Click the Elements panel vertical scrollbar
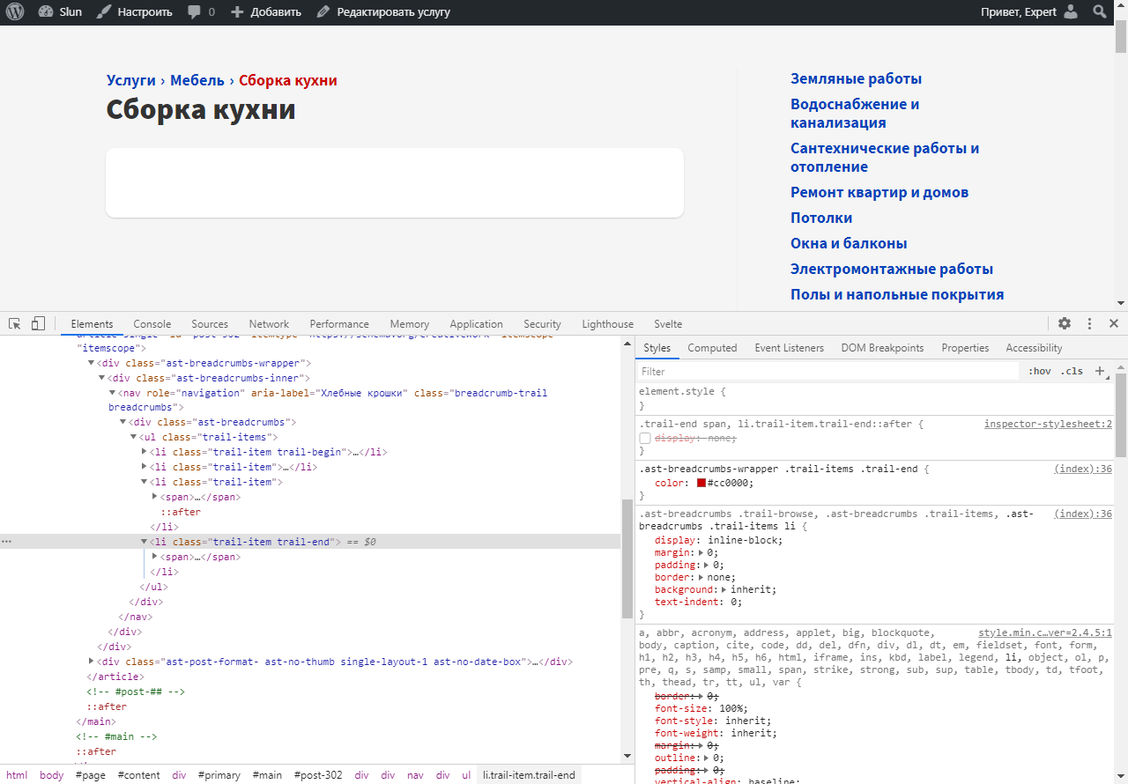The width and height of the screenshot is (1128, 784). tap(627, 558)
